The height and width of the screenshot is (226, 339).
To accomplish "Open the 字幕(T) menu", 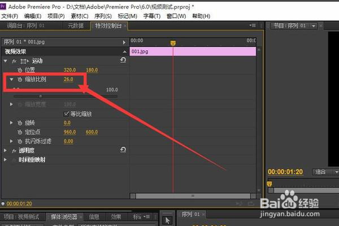I will [152, 16].
